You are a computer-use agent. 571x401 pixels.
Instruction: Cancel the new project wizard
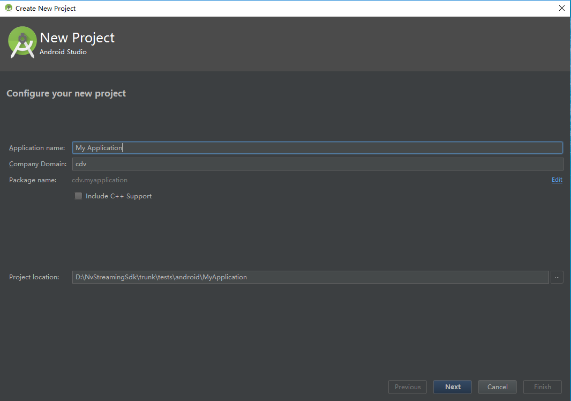click(497, 387)
